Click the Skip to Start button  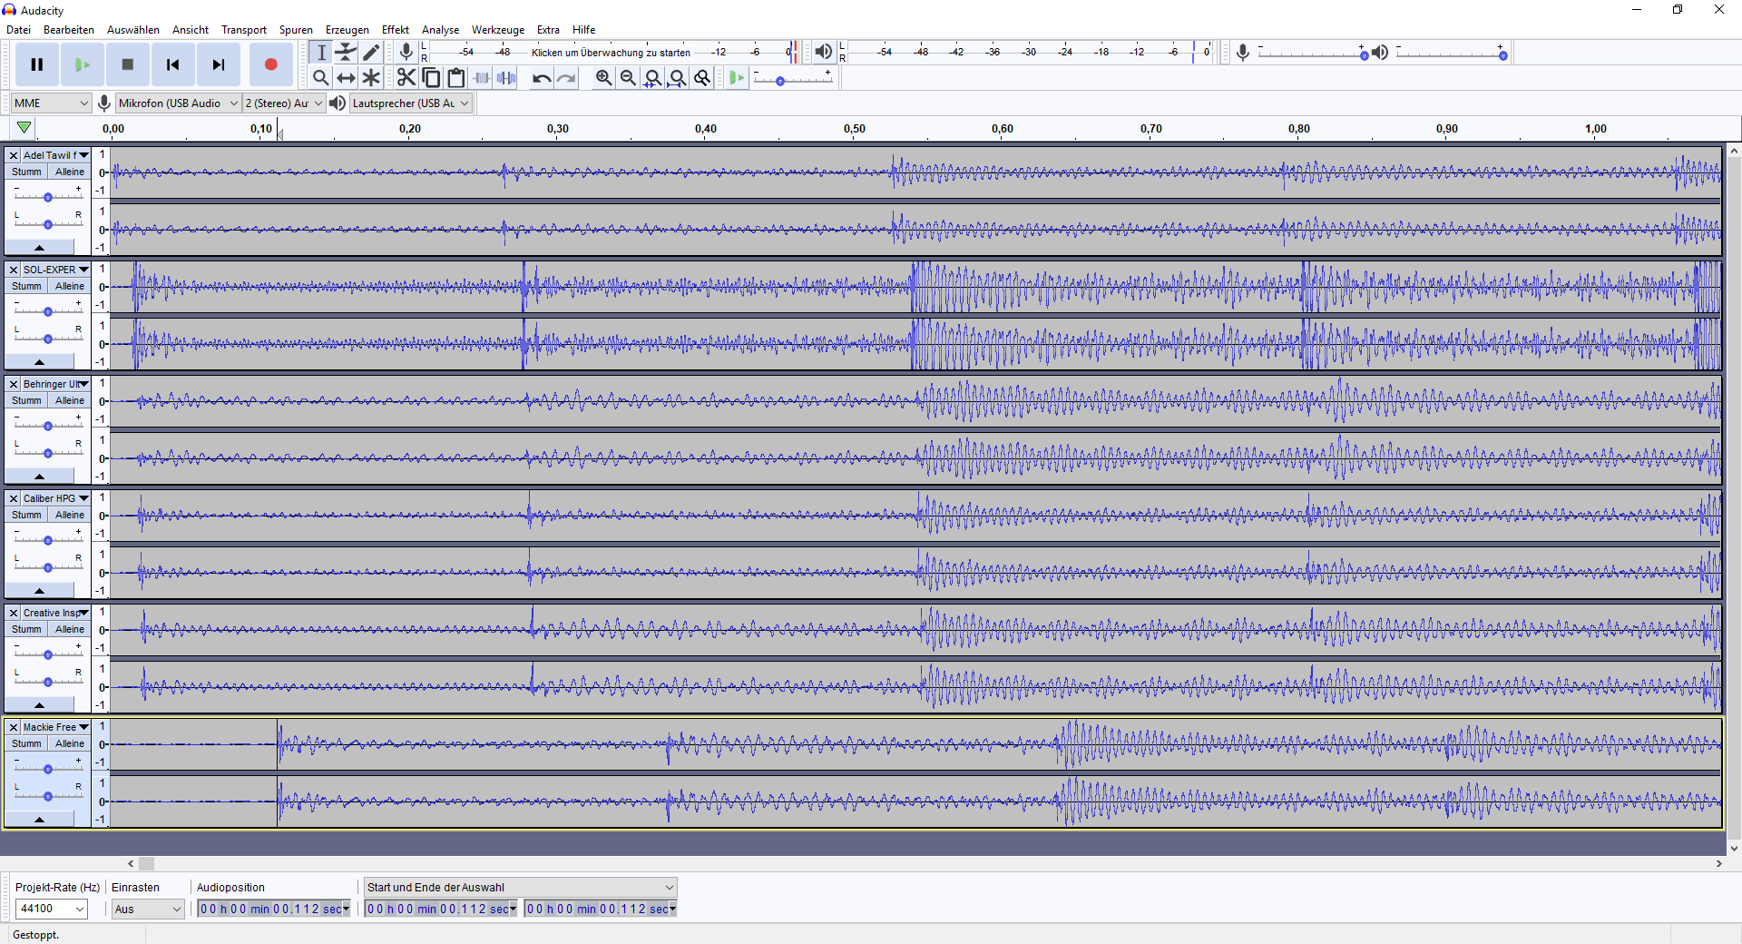[x=172, y=64]
